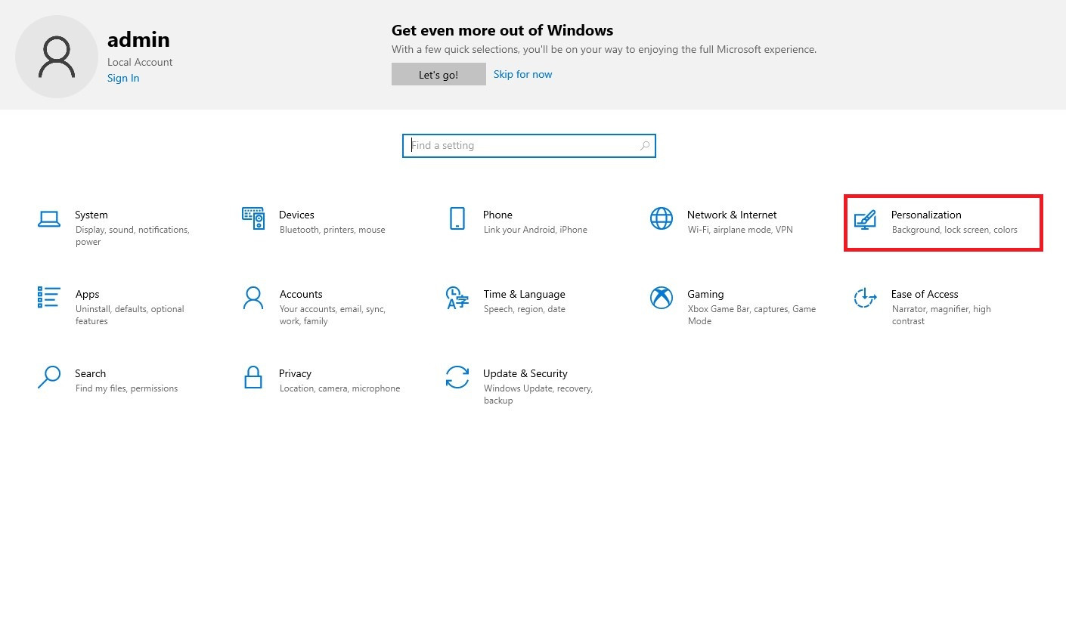Click 'Background, lock screen, colors' text

tap(955, 230)
